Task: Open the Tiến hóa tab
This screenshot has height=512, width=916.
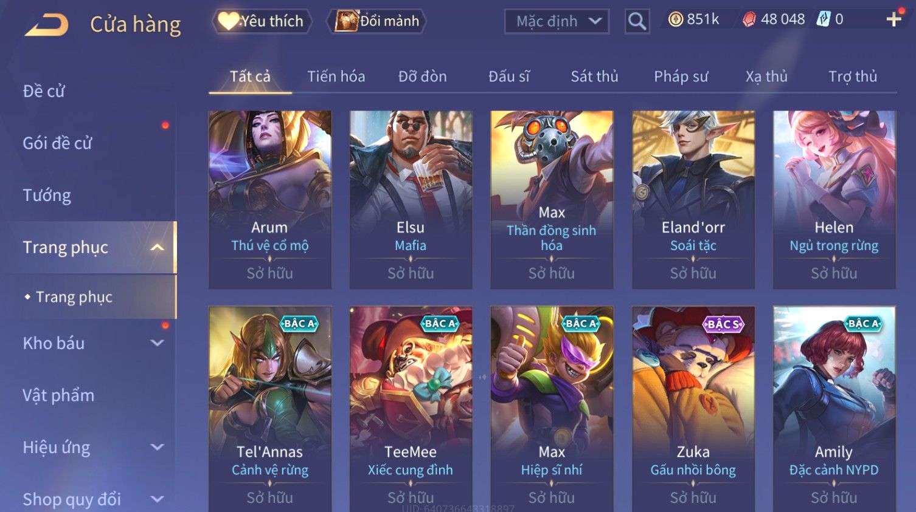Action: point(336,77)
